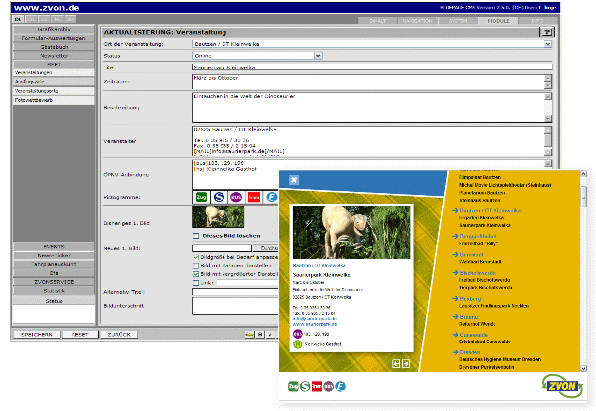Toggle 'Bild mit vergrößerter Darstellung' checkbox

pos(196,274)
